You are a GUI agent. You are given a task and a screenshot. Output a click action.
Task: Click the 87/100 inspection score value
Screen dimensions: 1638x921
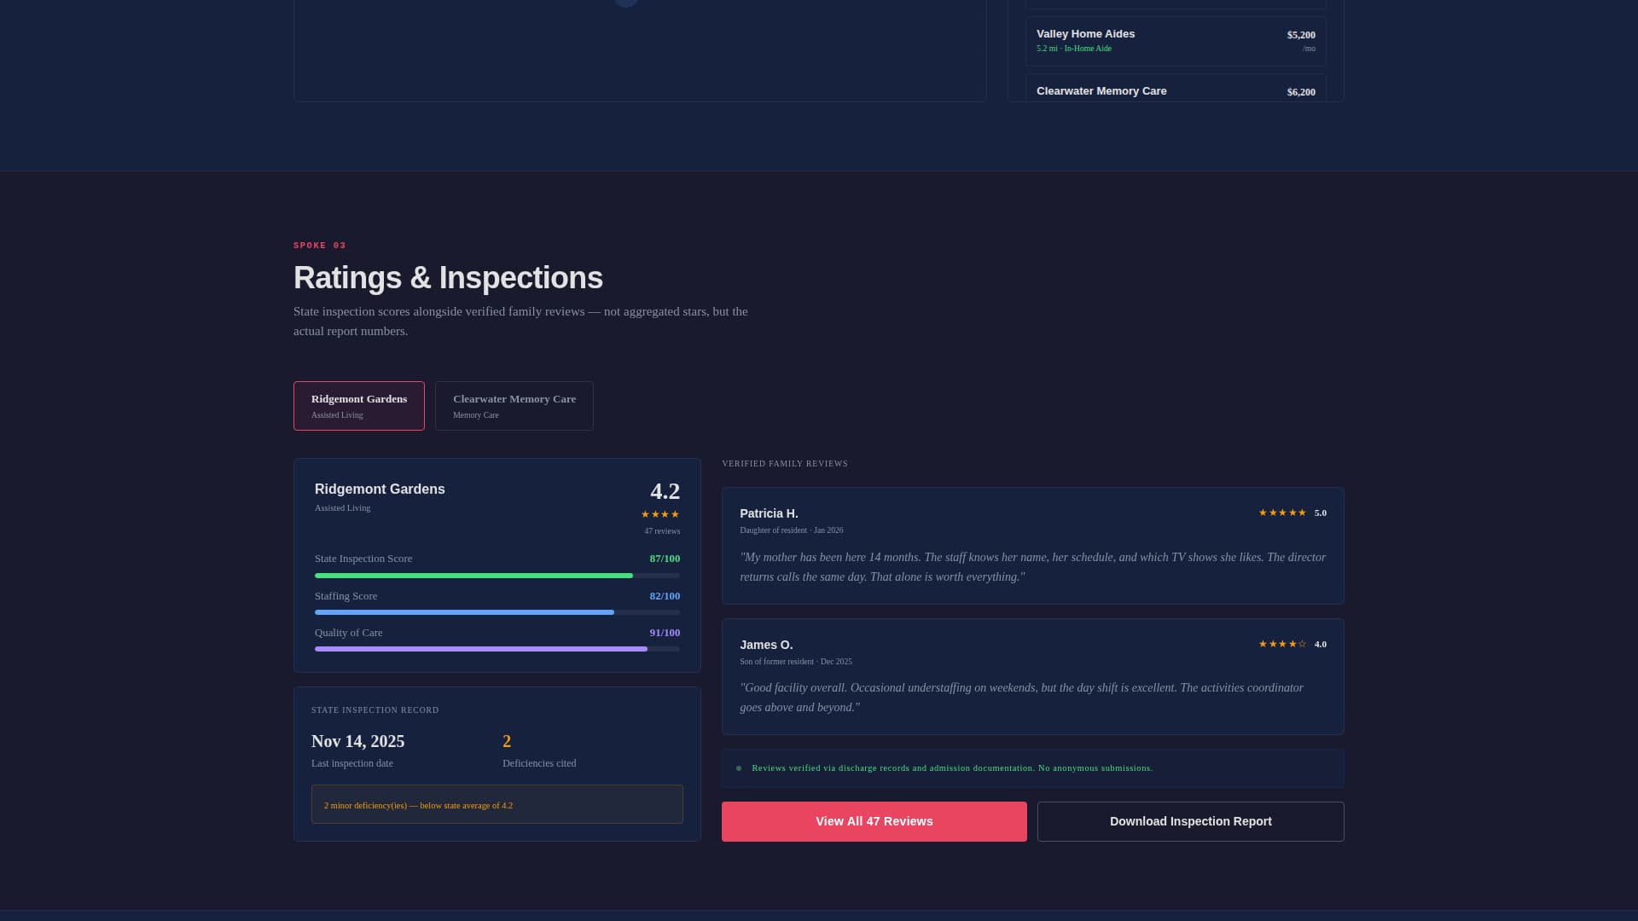coord(665,559)
